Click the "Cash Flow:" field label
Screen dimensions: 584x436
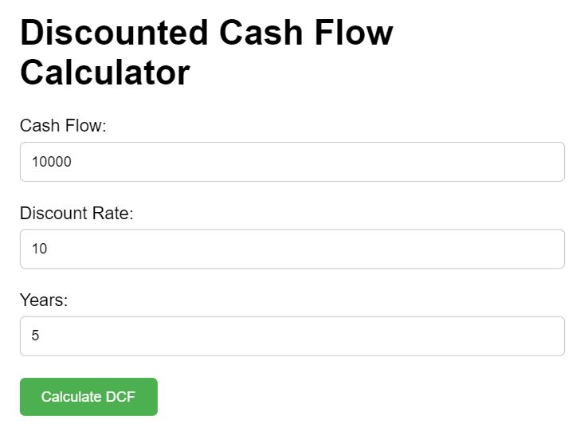coord(63,126)
